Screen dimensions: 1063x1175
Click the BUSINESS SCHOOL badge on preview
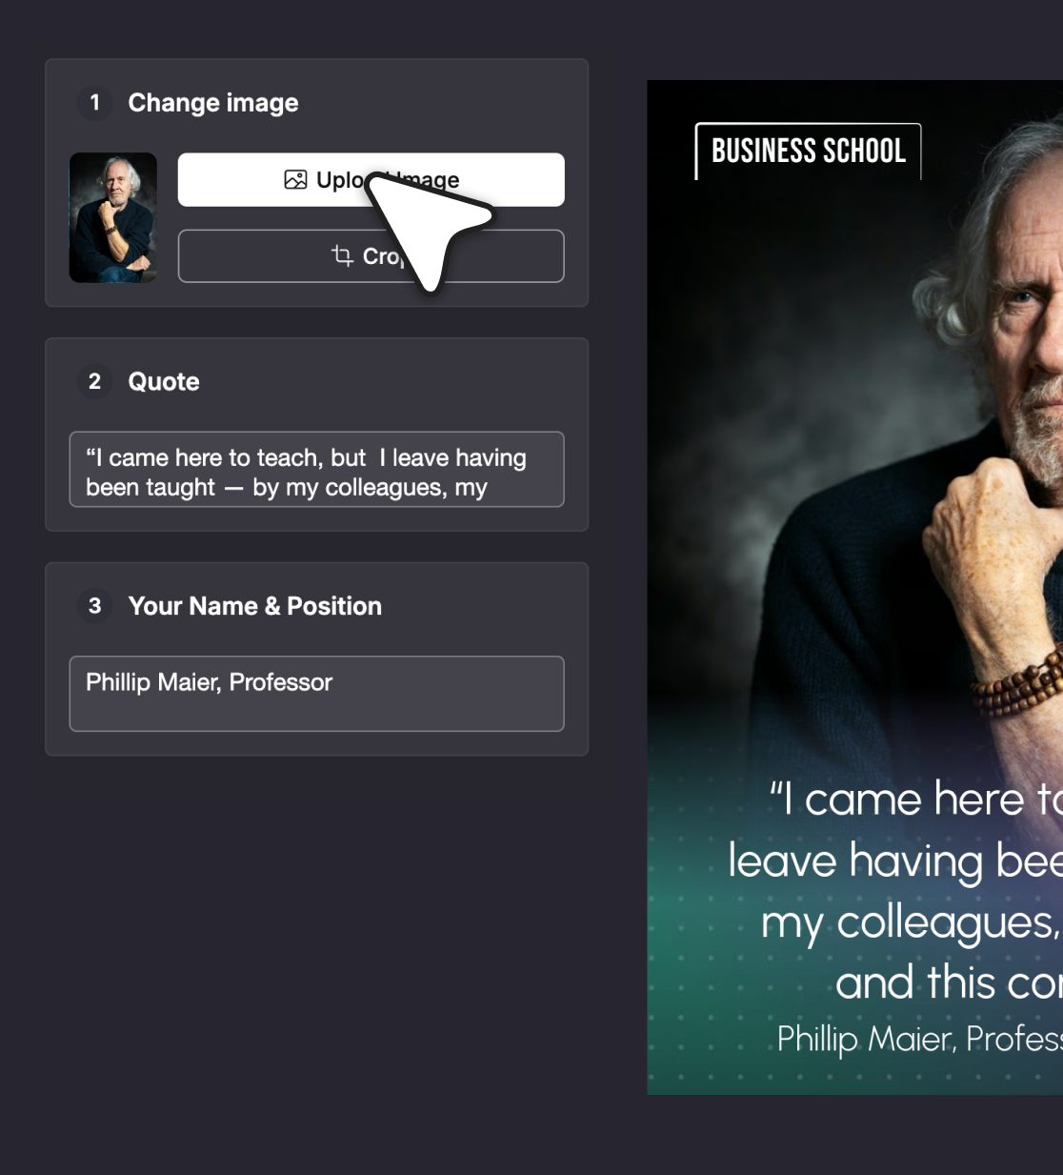[809, 151]
